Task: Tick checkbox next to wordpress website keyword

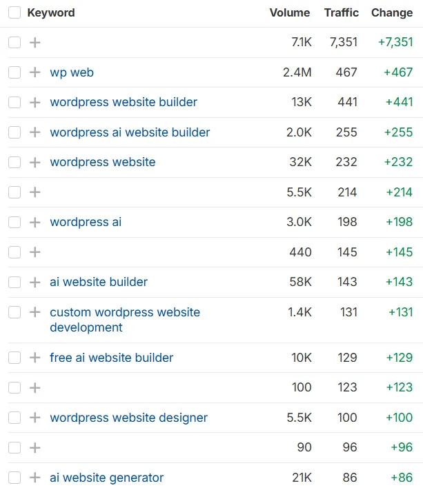Action: click(14, 162)
